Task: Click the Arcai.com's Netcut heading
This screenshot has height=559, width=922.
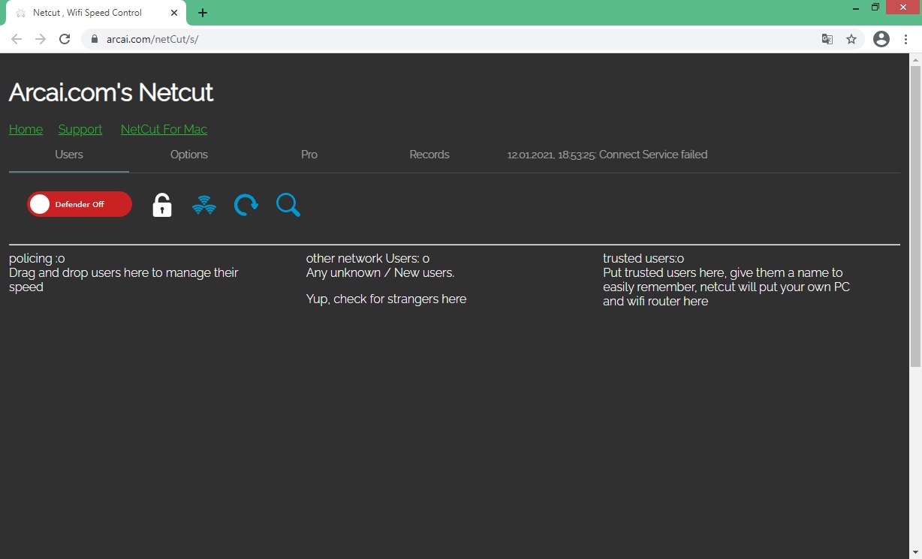Action: pos(111,92)
